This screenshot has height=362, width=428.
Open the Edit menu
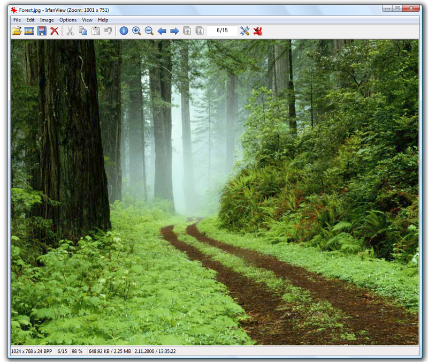point(30,20)
